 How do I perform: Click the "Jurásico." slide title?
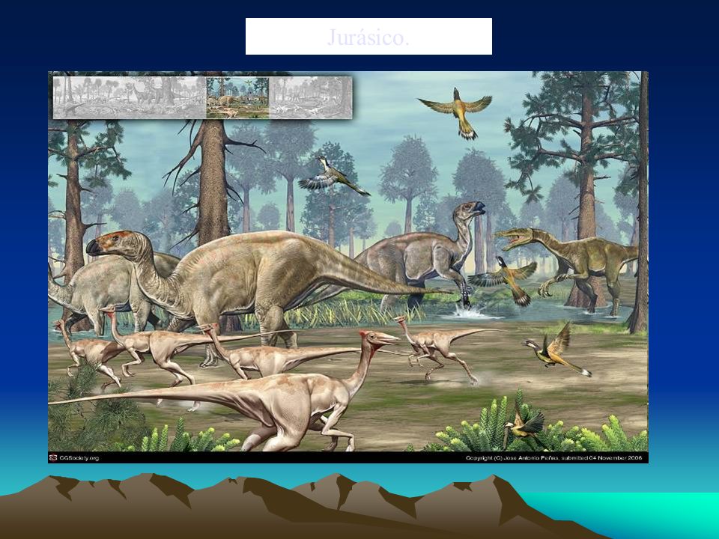coord(368,37)
